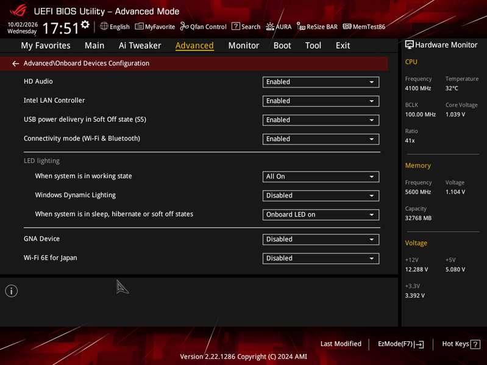This screenshot has height=365, width=487.
Task: Select Wi-Fi 6E for Japan label
Action: (x=51, y=258)
